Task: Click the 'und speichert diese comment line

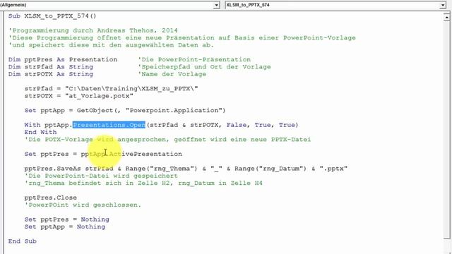Action: pos(111,45)
